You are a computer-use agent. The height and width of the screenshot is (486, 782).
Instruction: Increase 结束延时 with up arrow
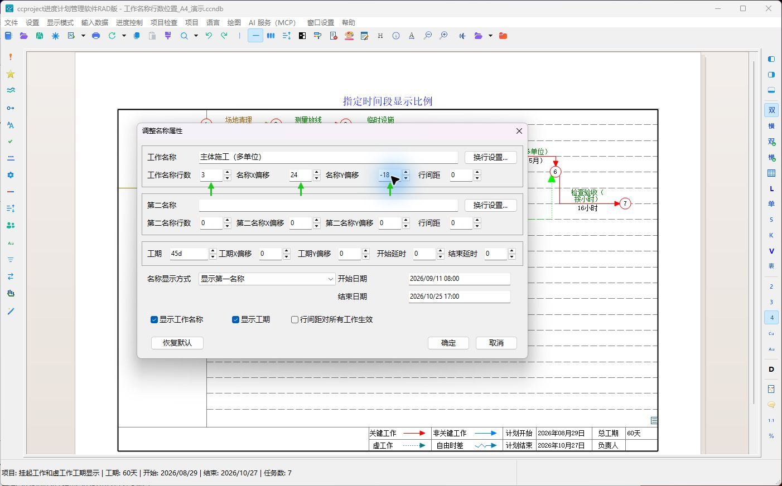pyautogui.click(x=511, y=251)
